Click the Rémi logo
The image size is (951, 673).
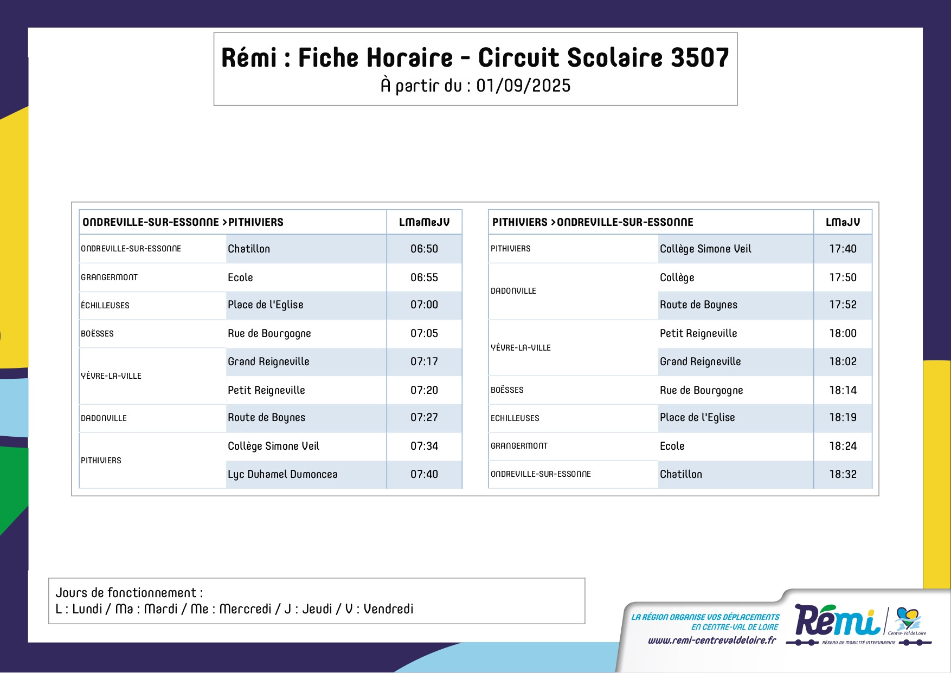click(x=837, y=620)
